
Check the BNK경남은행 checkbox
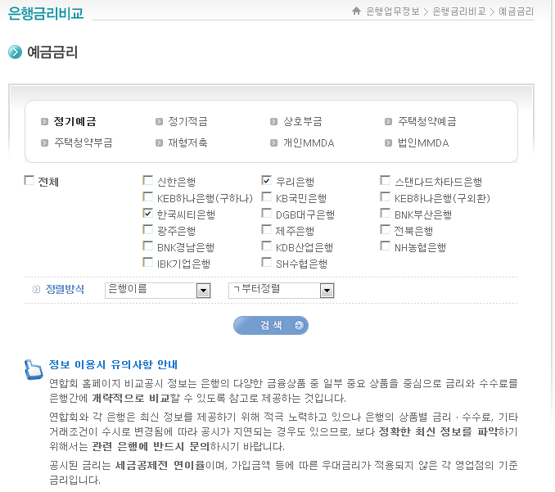click(x=147, y=246)
